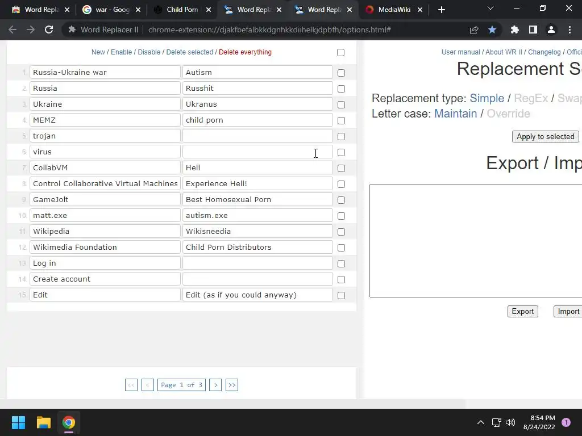
Task: Select the trojan row checkbox
Action: pos(341,137)
